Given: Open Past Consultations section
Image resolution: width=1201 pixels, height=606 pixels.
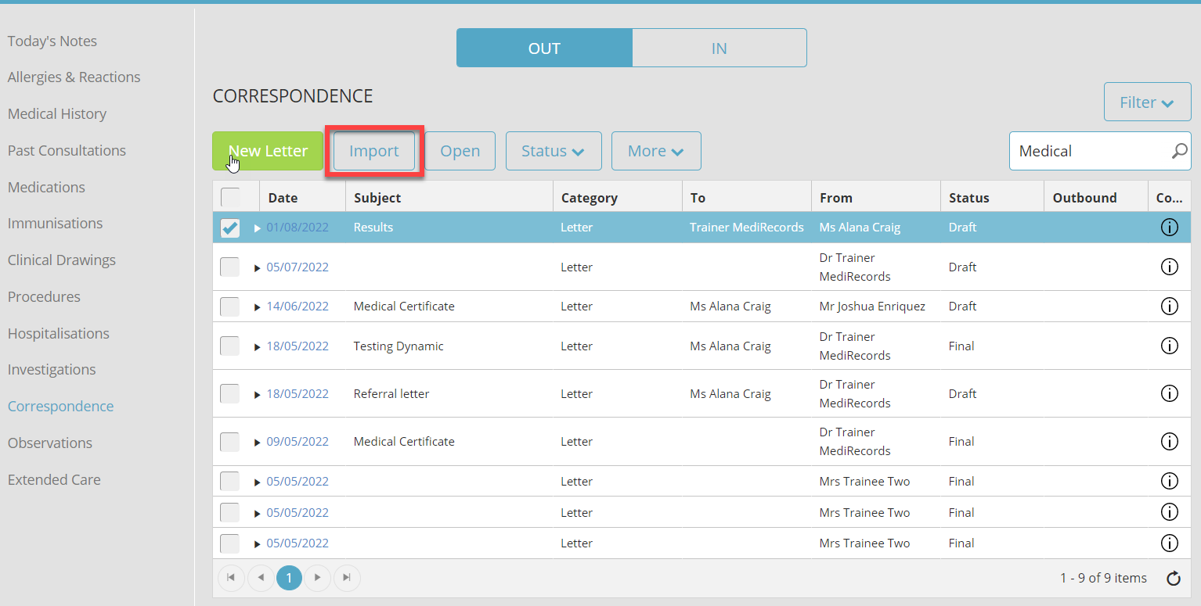Looking at the screenshot, I should click(67, 150).
